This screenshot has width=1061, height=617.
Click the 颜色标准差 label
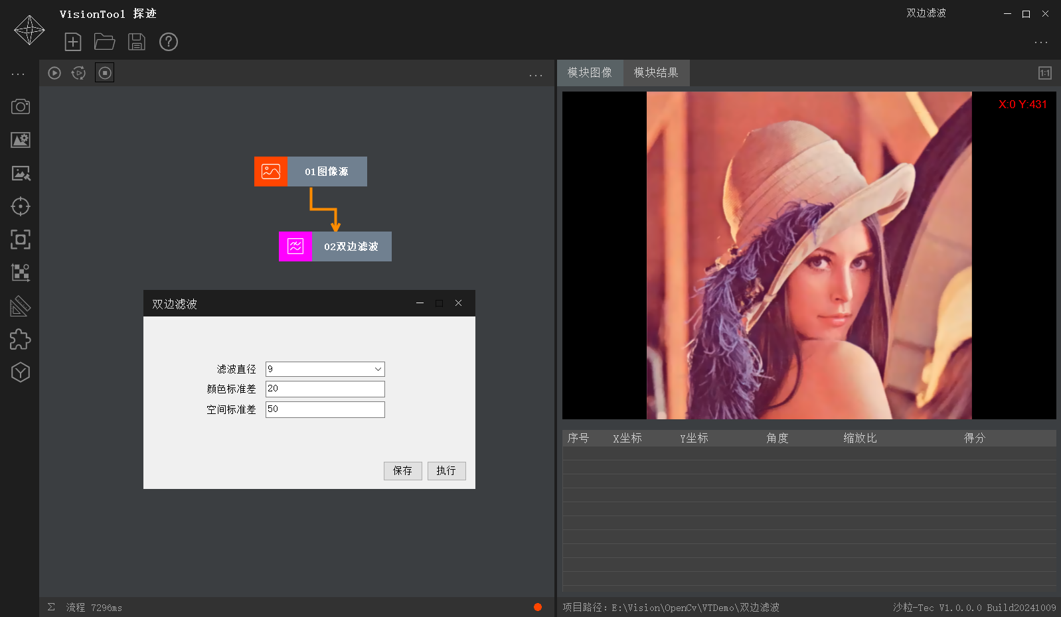point(231,389)
